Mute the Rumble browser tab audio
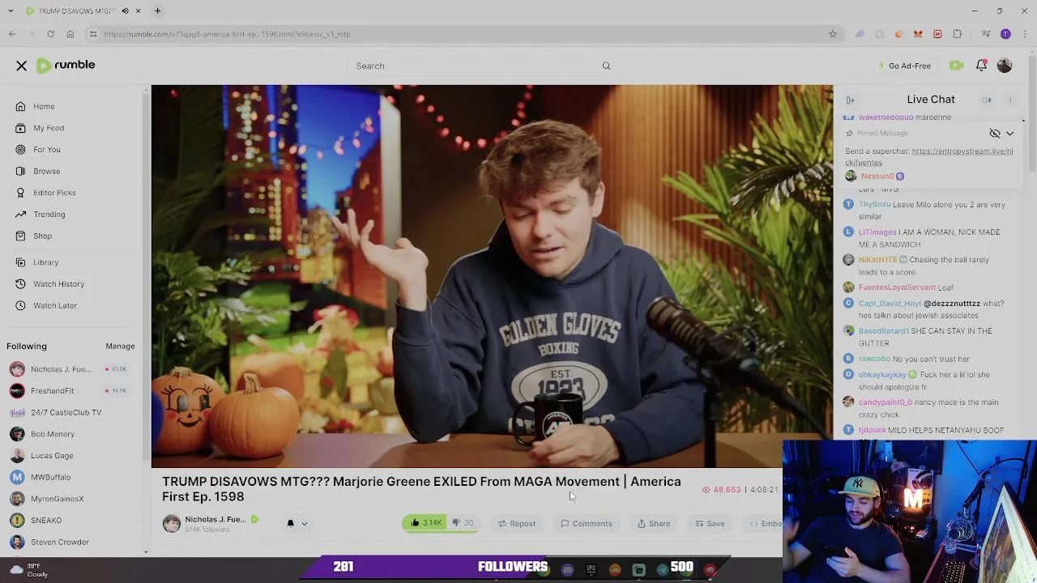 pyautogui.click(x=125, y=11)
